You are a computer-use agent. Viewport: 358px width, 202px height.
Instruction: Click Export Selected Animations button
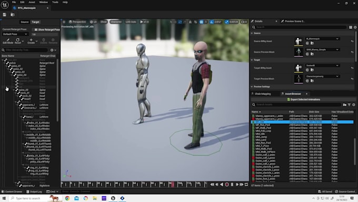pos(303,100)
